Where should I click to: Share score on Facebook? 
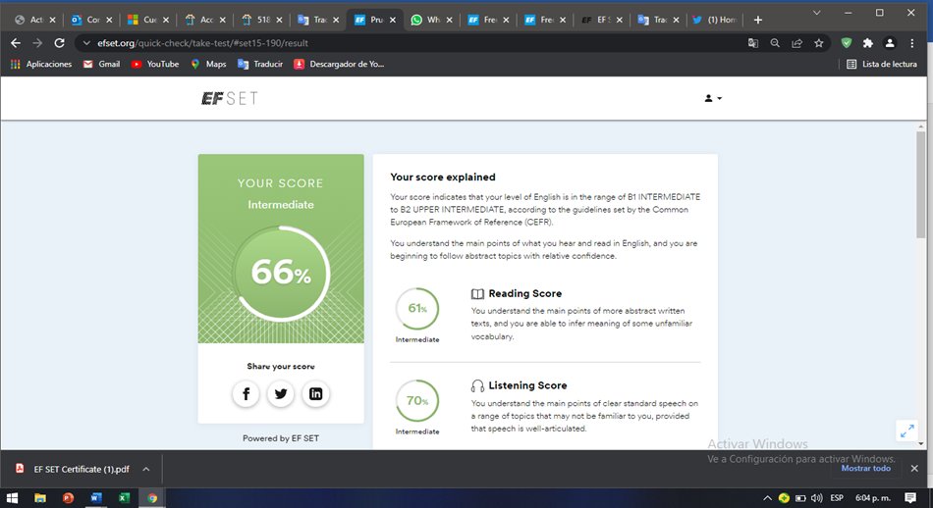pyautogui.click(x=246, y=393)
